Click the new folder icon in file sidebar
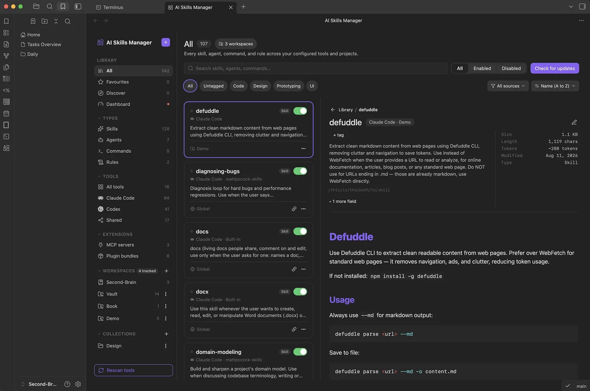 (x=45, y=21)
